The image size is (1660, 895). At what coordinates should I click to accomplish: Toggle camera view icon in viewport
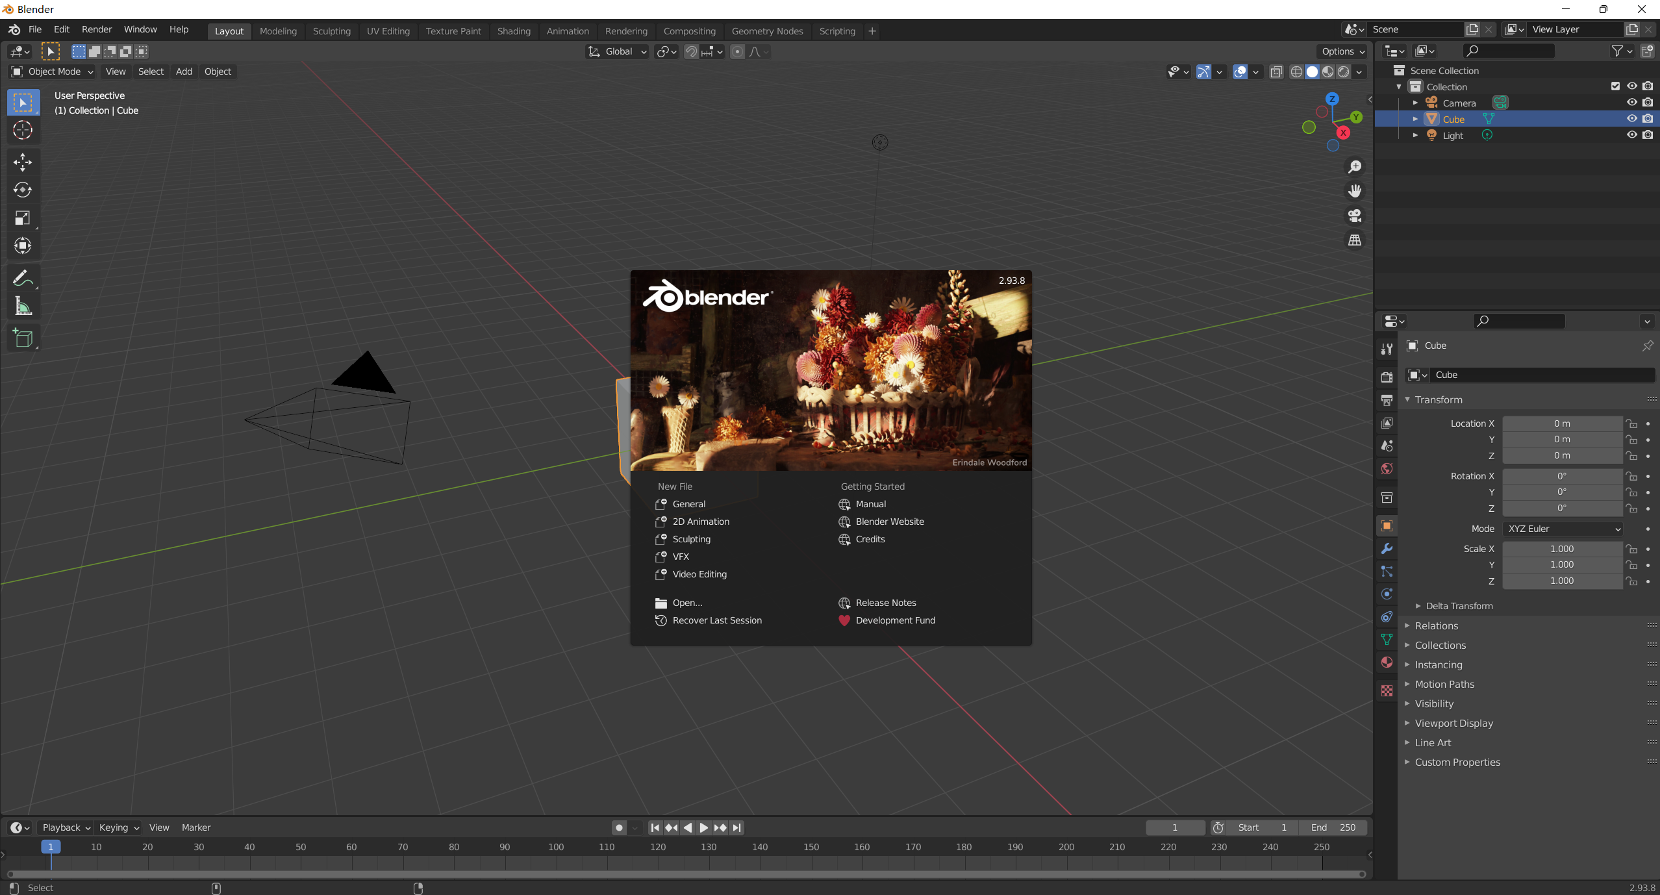(x=1355, y=216)
